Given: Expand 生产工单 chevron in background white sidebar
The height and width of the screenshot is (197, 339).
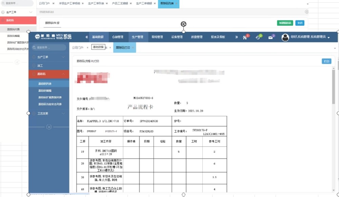Looking at the screenshot, I should (x=31, y=12).
